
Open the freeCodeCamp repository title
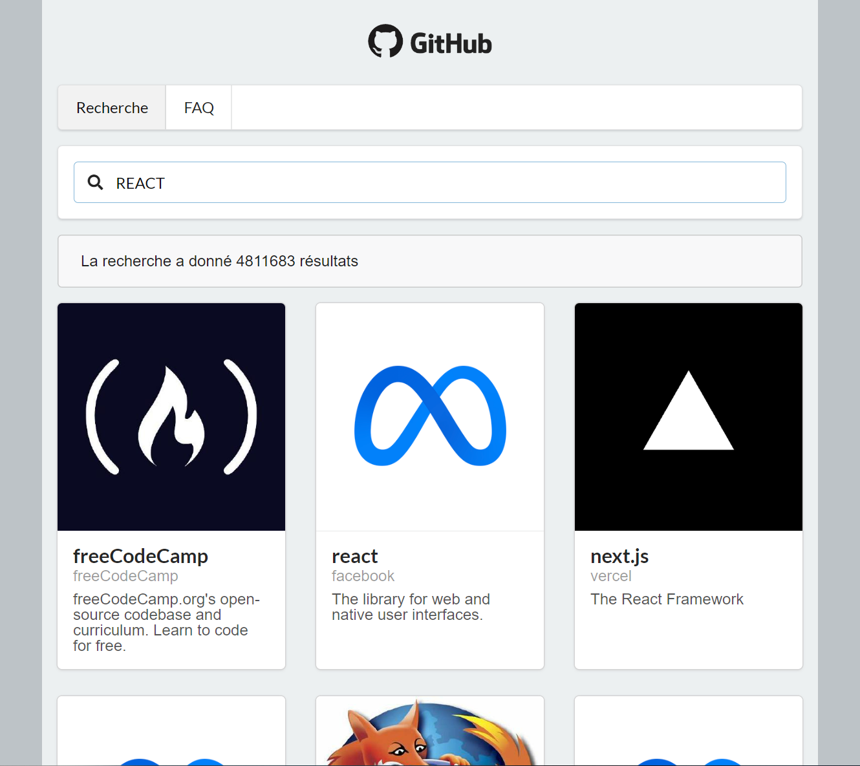pyautogui.click(x=140, y=556)
